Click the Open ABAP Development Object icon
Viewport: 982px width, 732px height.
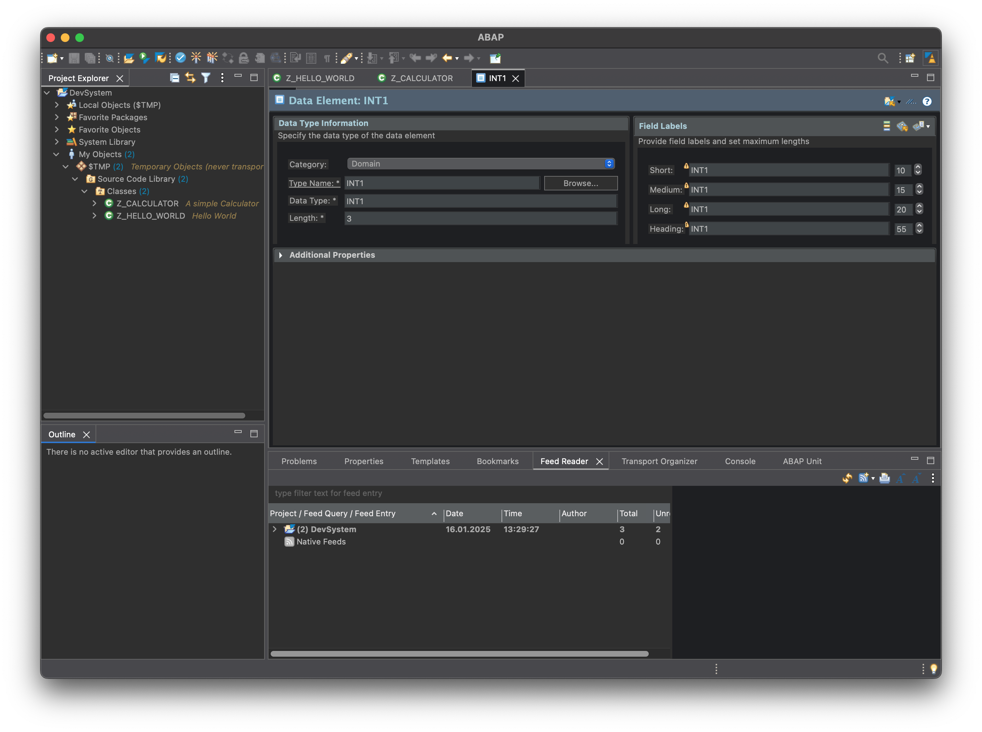[129, 58]
